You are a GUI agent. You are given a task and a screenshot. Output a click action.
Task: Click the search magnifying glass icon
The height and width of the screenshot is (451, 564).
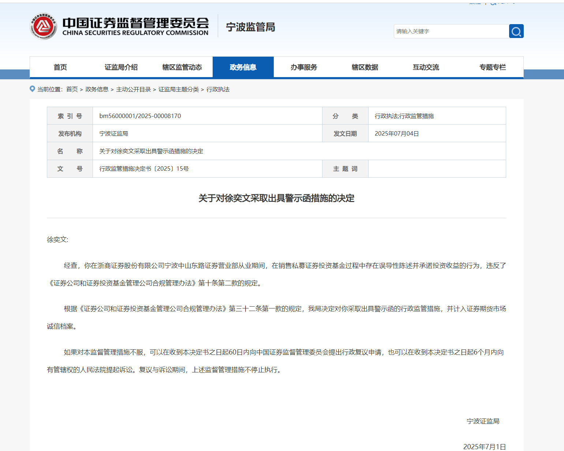coord(516,31)
